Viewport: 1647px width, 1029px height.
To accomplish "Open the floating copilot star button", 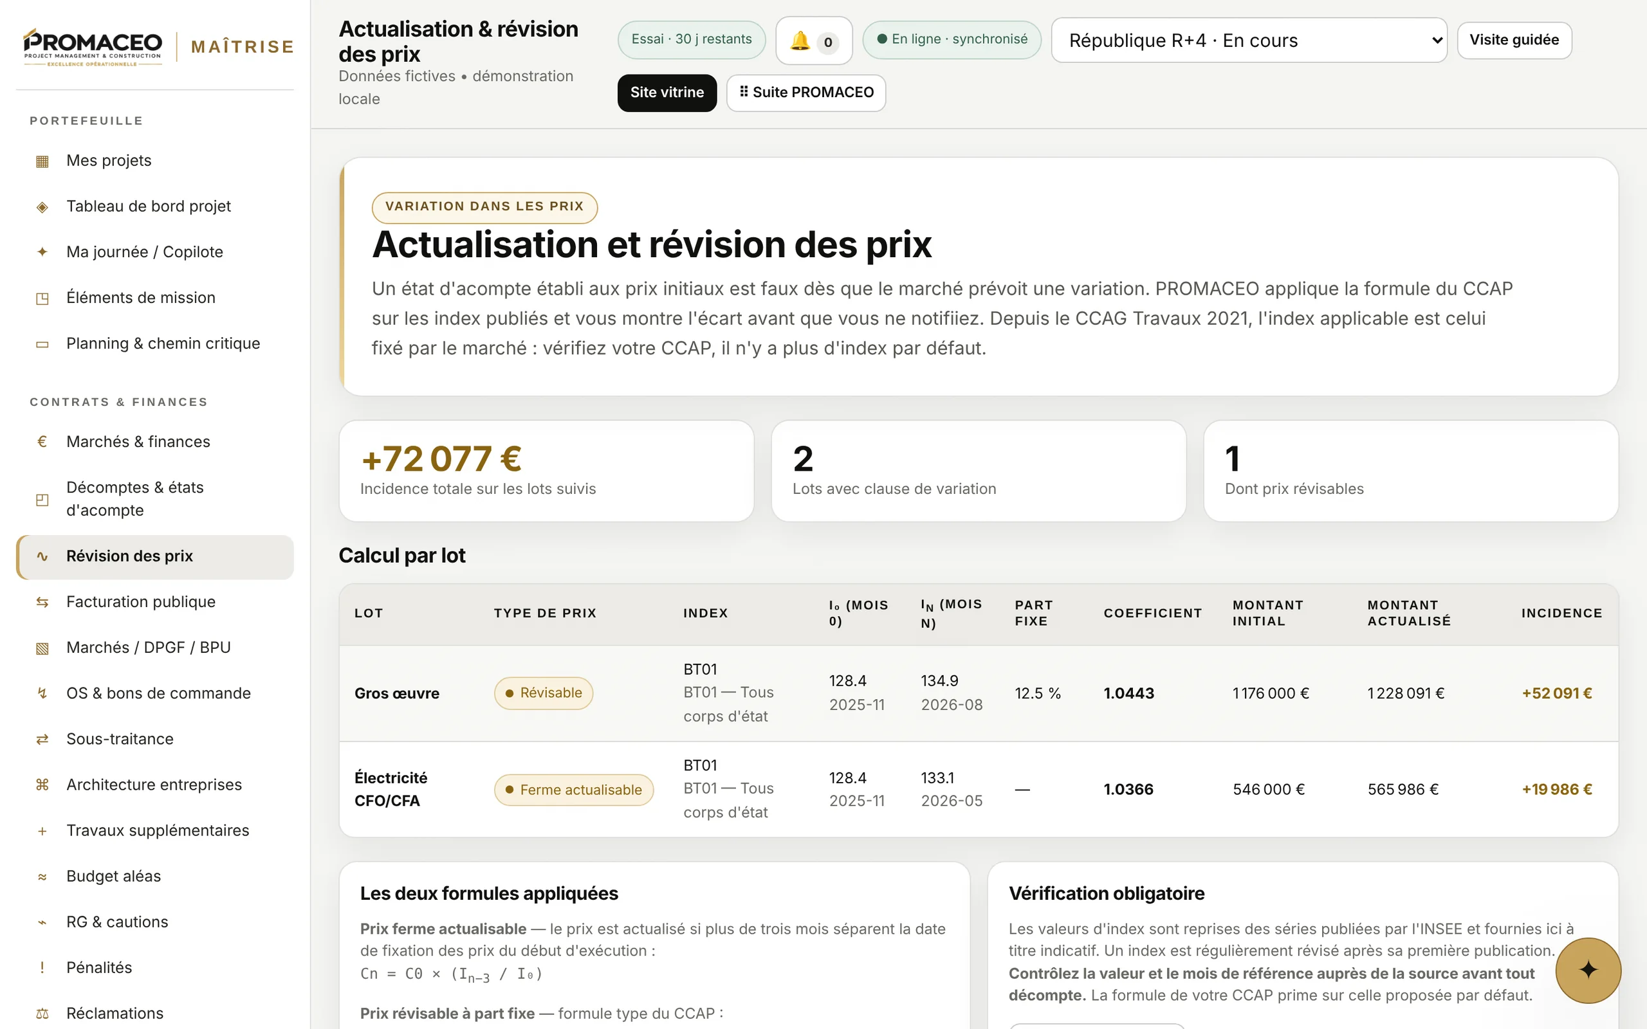I will click(x=1588, y=970).
